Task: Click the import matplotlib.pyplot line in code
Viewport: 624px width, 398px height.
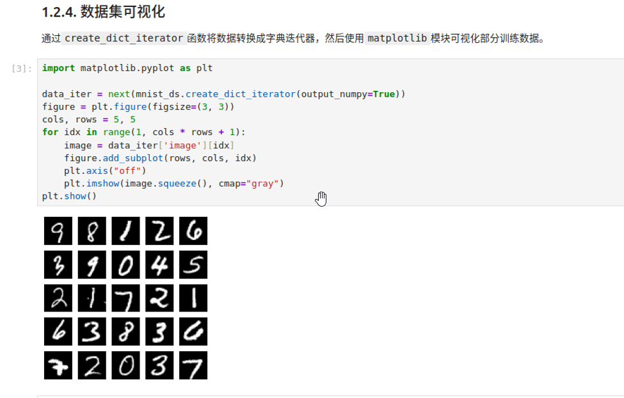Action: coord(127,68)
